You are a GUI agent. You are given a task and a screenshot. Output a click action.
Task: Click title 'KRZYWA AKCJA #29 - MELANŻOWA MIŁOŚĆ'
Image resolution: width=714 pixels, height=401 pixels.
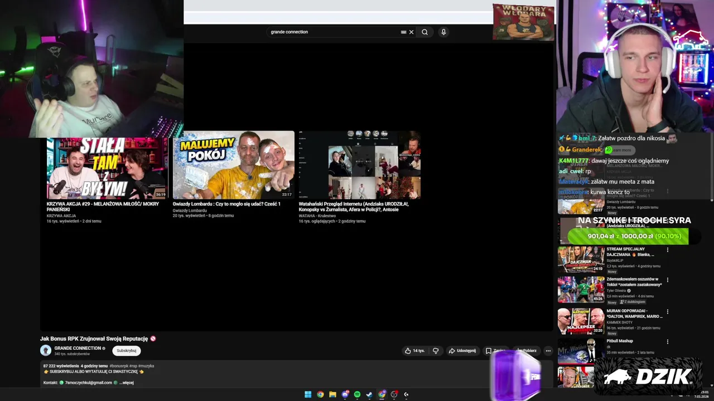(103, 207)
